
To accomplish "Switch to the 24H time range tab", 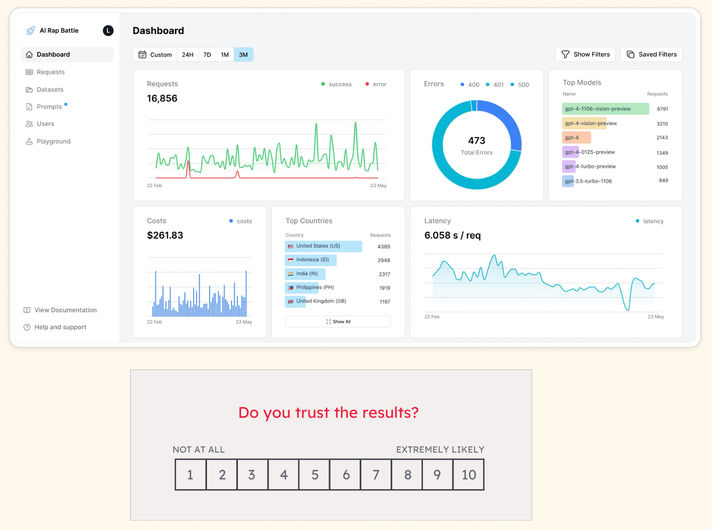I will pos(187,54).
